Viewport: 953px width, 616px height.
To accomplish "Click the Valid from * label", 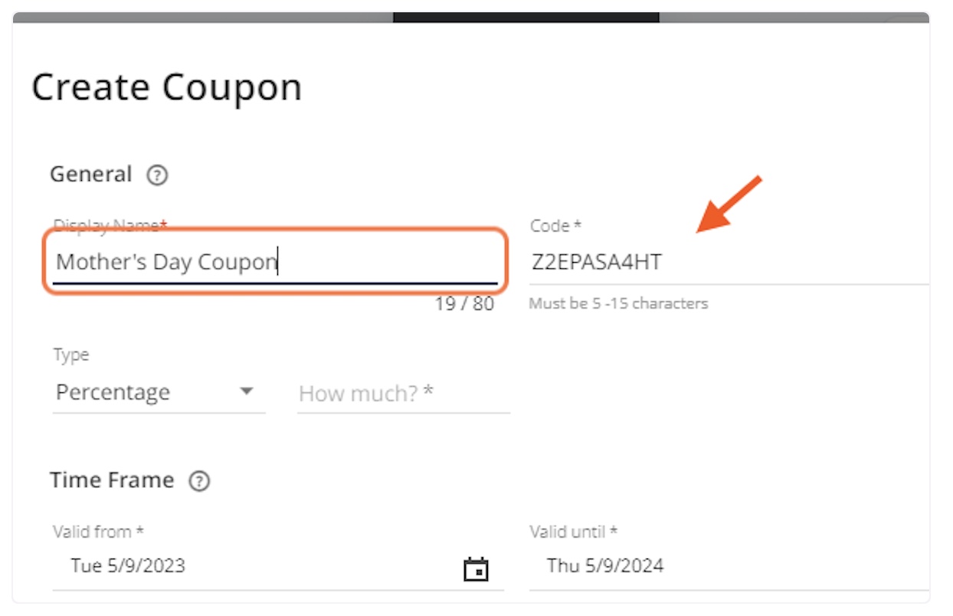I will coord(99,532).
